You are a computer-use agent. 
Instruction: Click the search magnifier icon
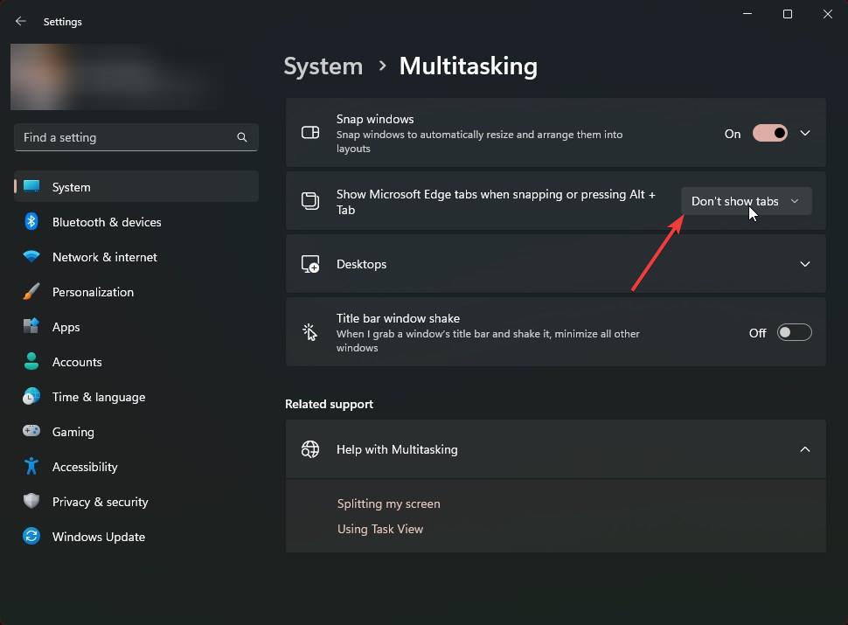pos(242,137)
